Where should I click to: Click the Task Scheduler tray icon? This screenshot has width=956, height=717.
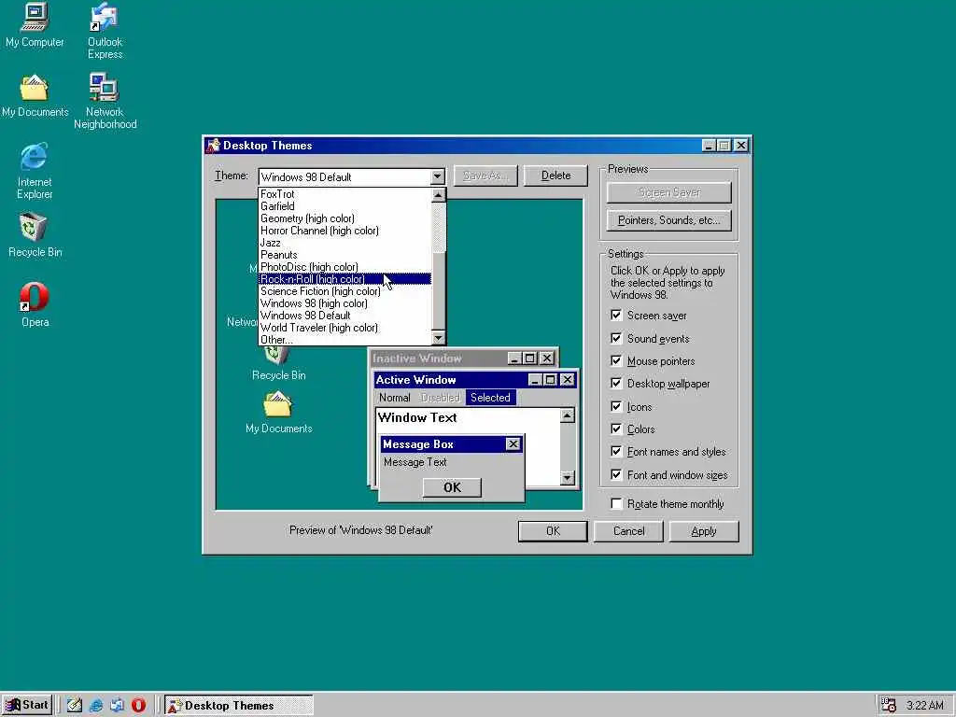click(889, 706)
